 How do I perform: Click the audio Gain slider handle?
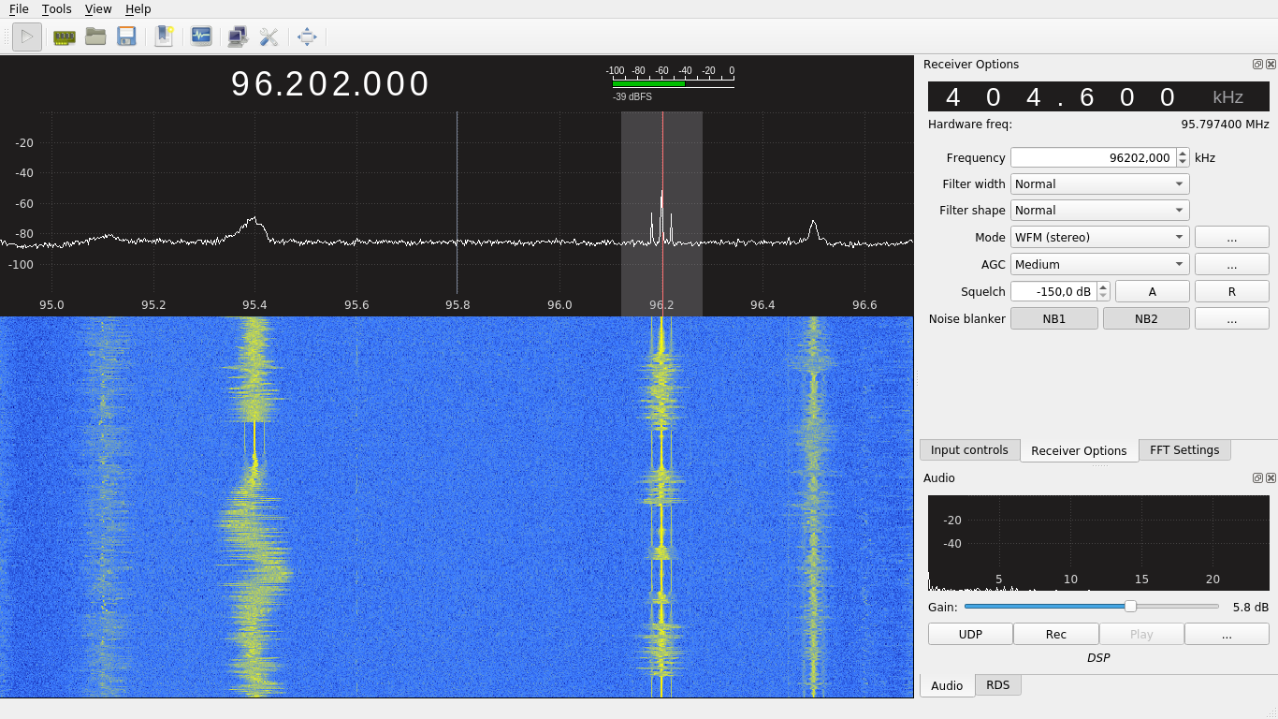tap(1130, 607)
